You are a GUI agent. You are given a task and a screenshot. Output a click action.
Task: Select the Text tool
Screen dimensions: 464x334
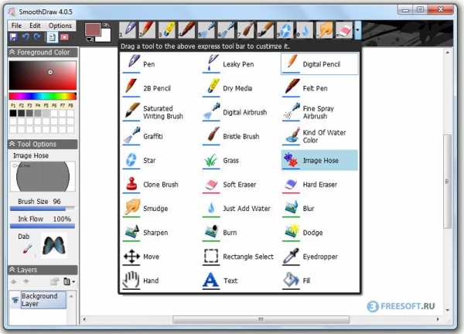pos(240,281)
